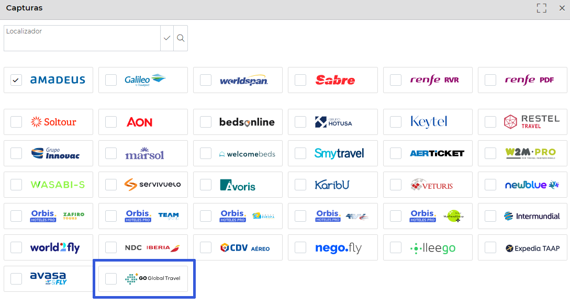Click the checkmark confirm icon beside Localizador
This screenshot has width=570, height=306.
tap(167, 38)
